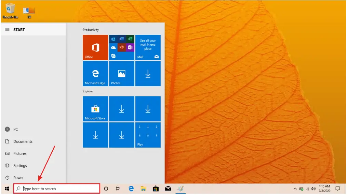Viewport: 347px width, 195px height.
Task: Select the Excel icon in the Office apps tile
Action: pyautogui.click(x=130, y=39)
